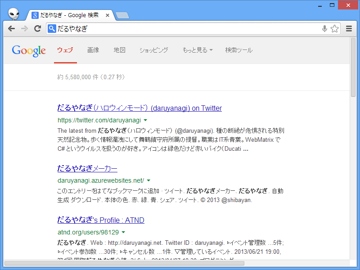Click the snippet starting 'The latest from'
Screen dimensions: 360x270
coord(171,139)
